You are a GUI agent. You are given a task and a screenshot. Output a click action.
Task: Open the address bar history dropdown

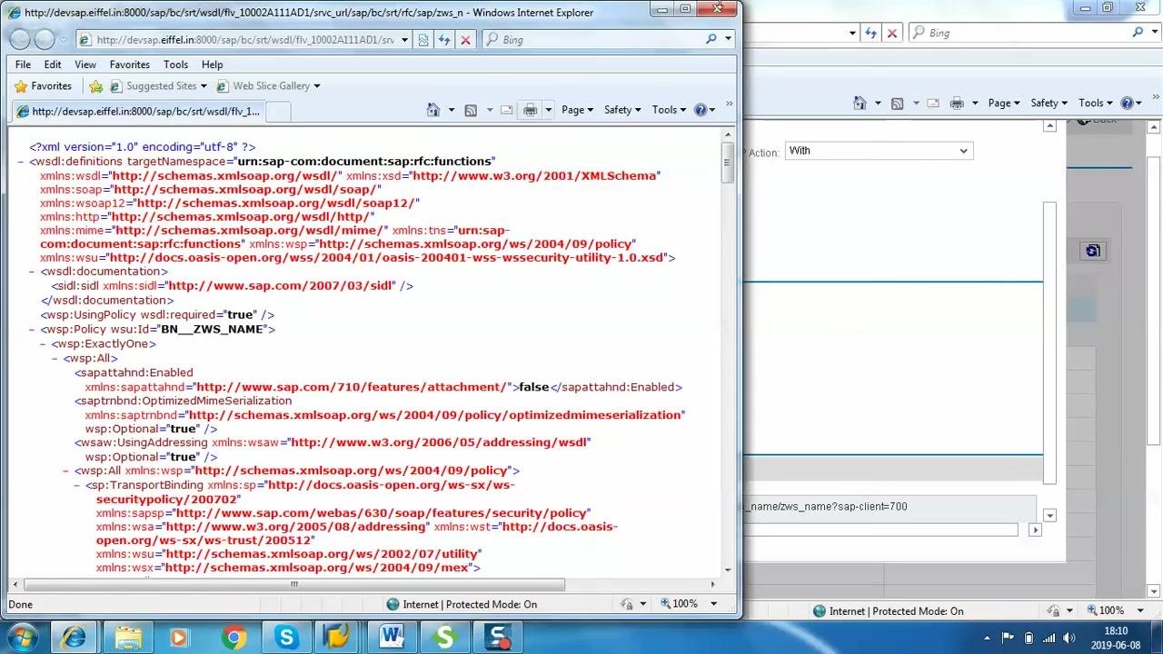point(405,40)
